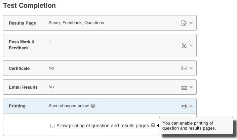Click the 'Score, Feedback, Questions' summary text
The image size is (237, 140).
(x=76, y=23)
